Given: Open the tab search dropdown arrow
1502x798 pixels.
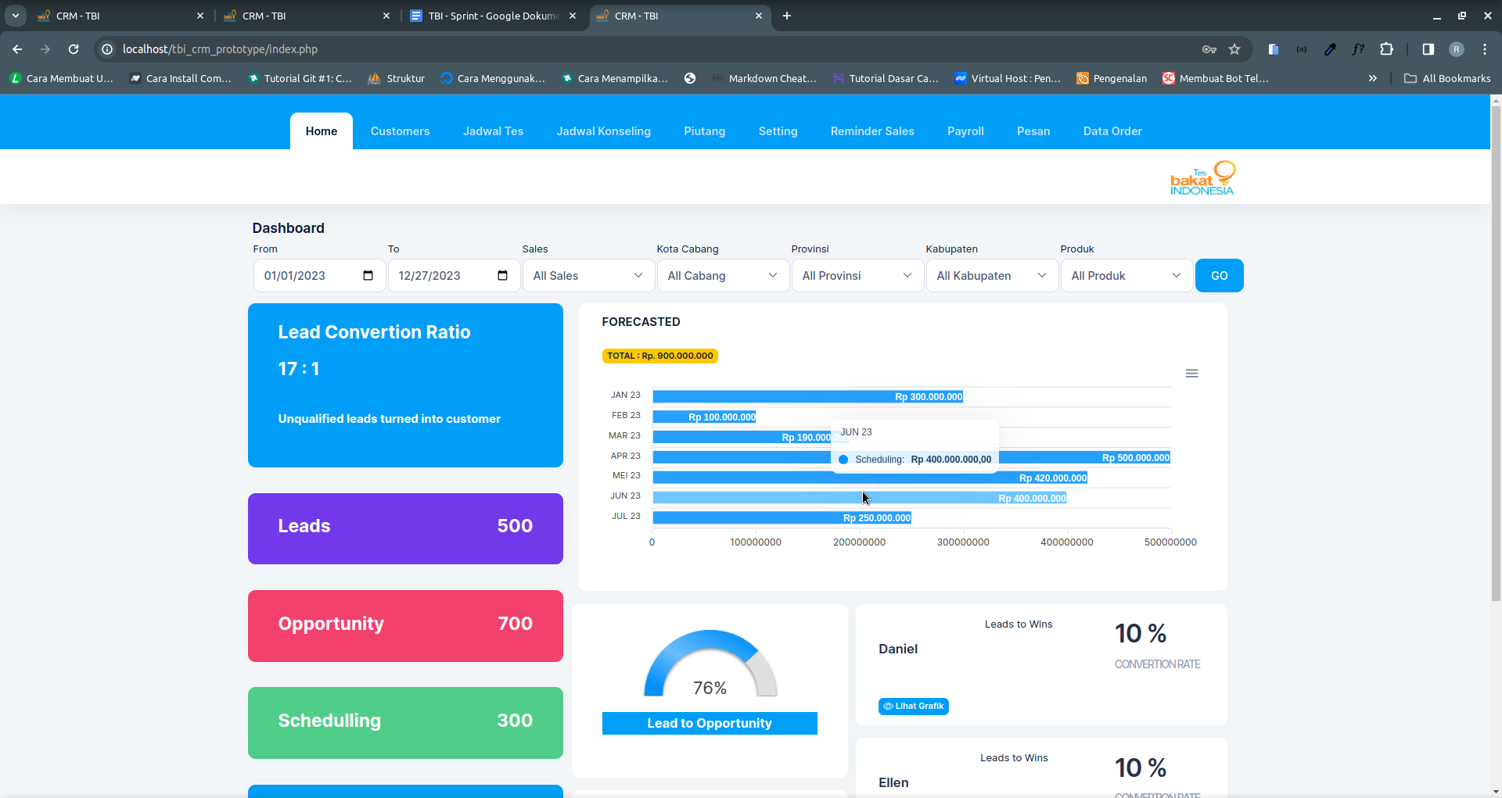Looking at the screenshot, I should pos(16,16).
